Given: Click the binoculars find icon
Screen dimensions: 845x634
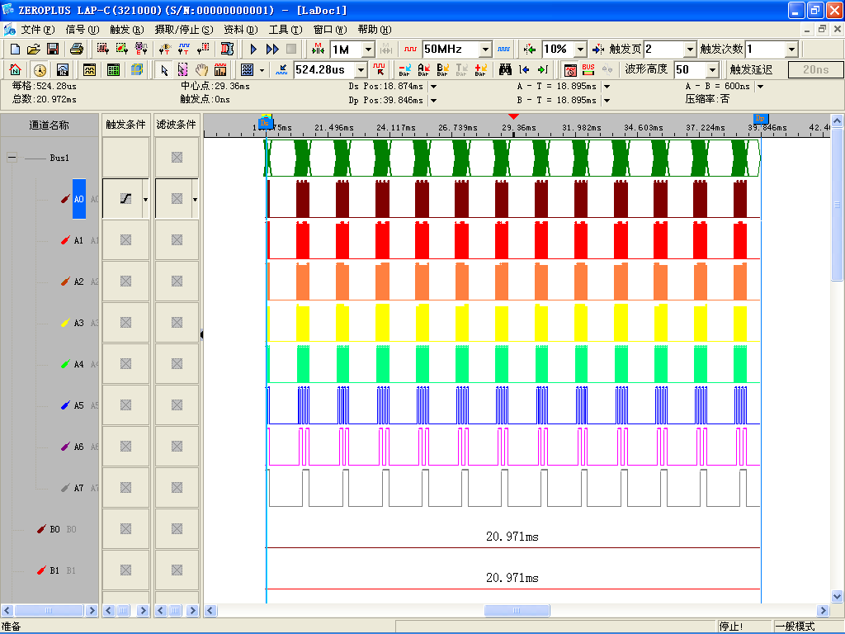Looking at the screenshot, I should (505, 70).
